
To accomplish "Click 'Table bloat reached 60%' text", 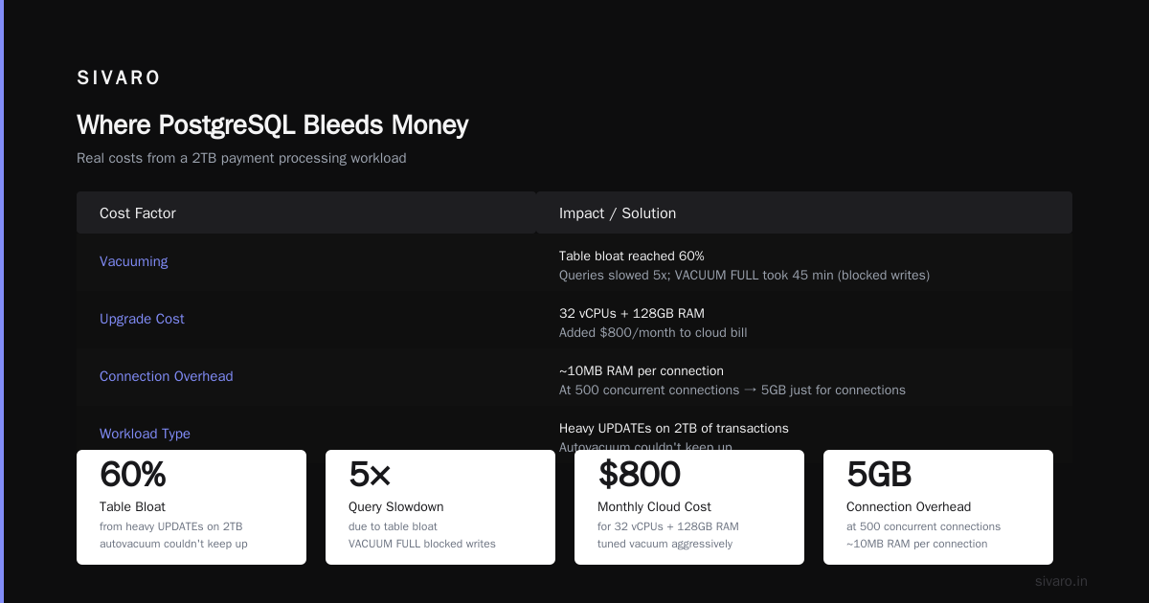I will pyautogui.click(x=632, y=256).
